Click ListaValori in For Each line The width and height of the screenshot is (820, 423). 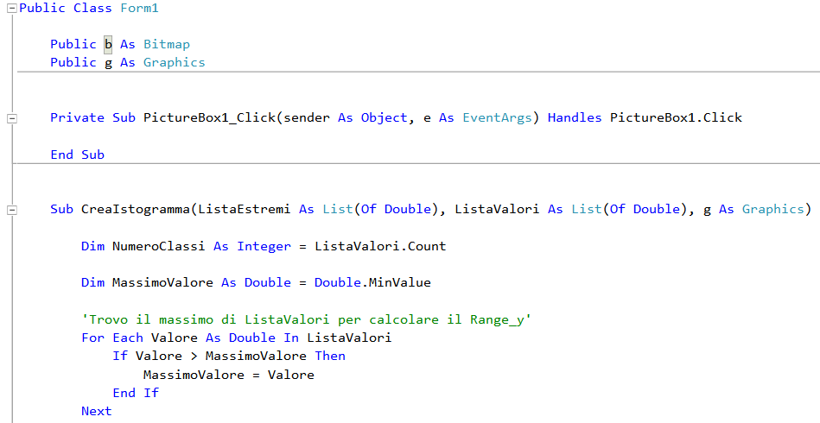[349, 338]
